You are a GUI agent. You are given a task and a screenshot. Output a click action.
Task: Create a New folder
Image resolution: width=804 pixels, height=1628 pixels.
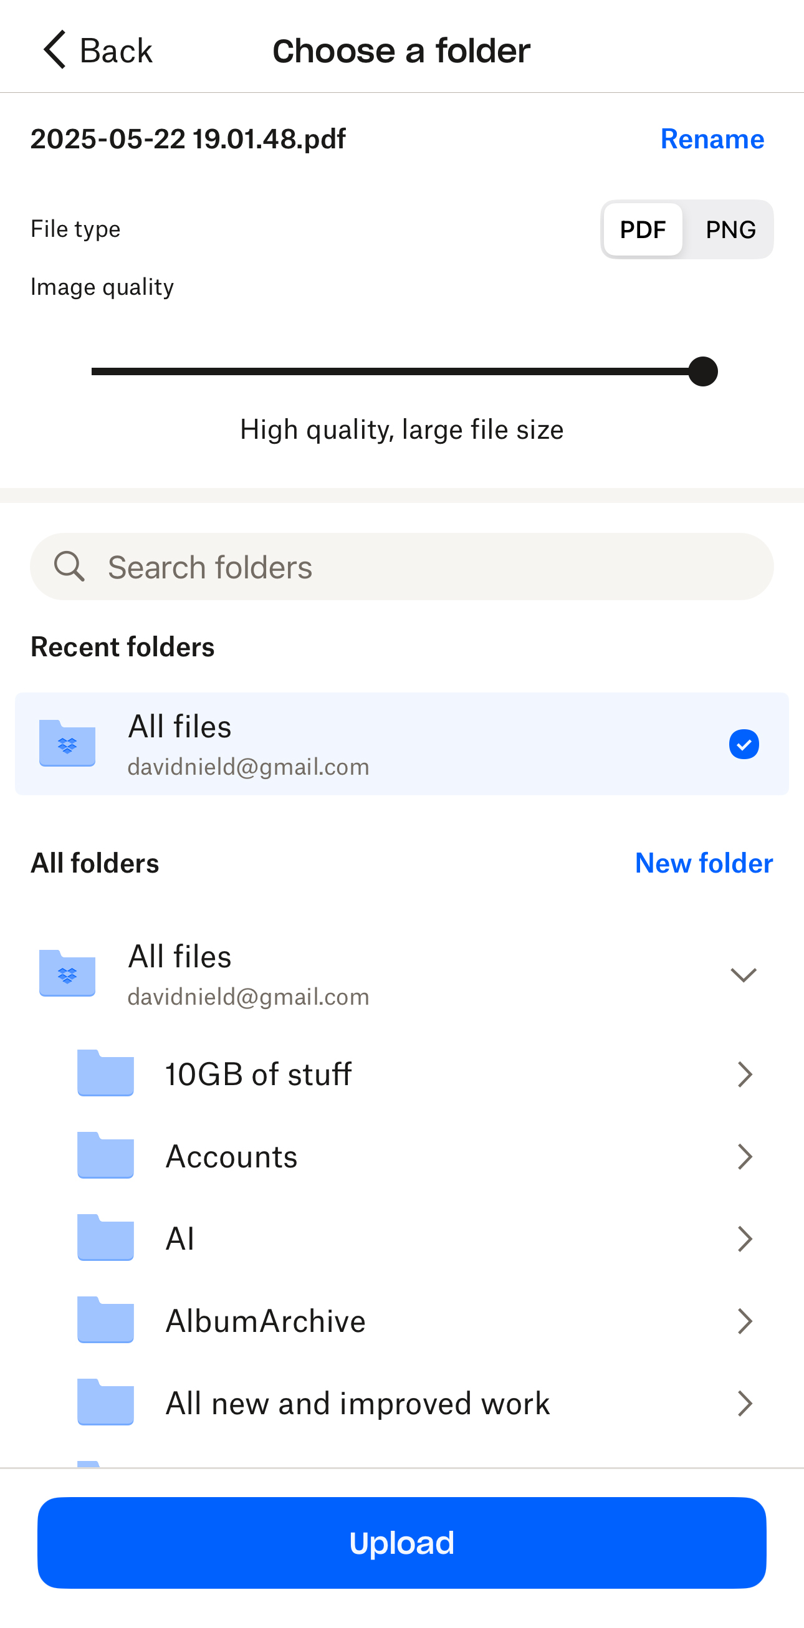click(703, 863)
